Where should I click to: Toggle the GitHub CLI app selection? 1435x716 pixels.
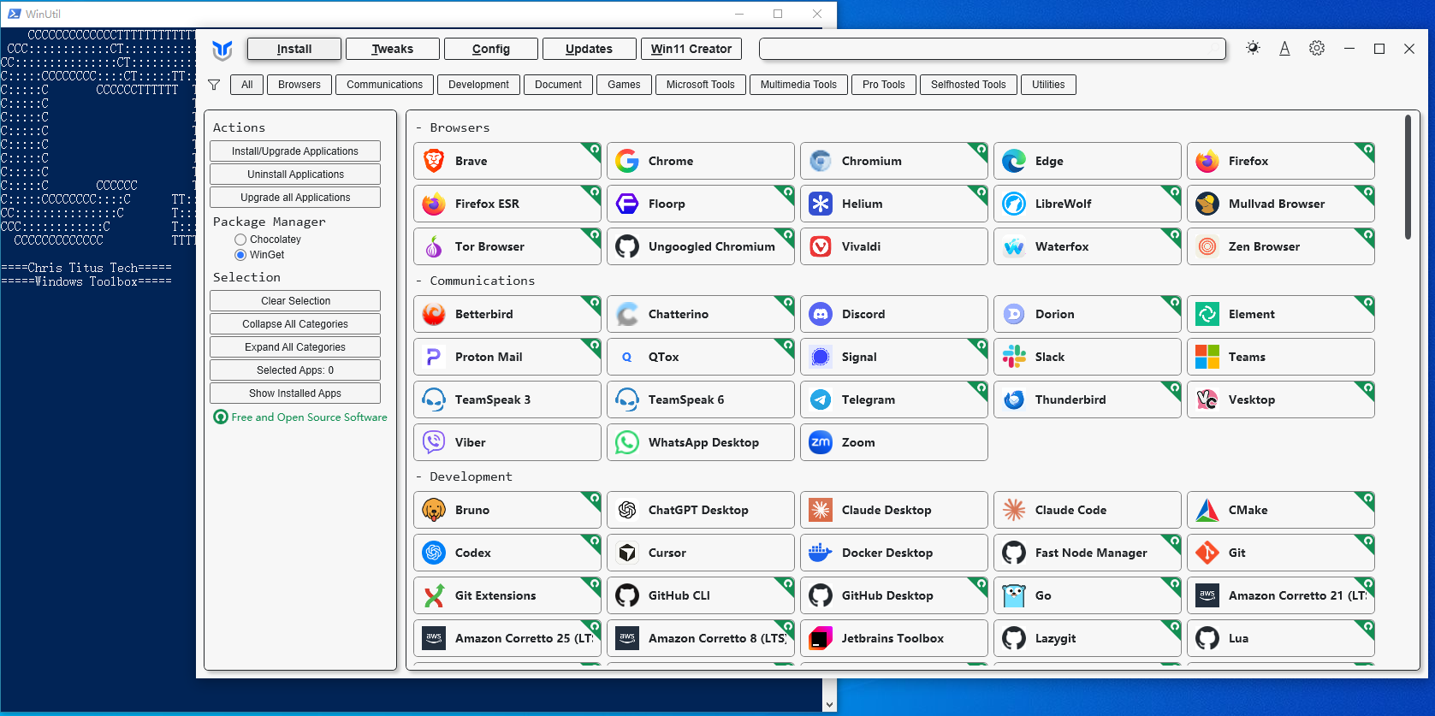click(700, 595)
